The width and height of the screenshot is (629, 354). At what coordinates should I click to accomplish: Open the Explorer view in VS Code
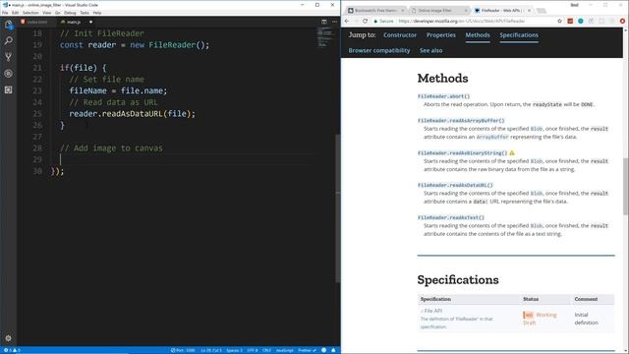[9, 25]
